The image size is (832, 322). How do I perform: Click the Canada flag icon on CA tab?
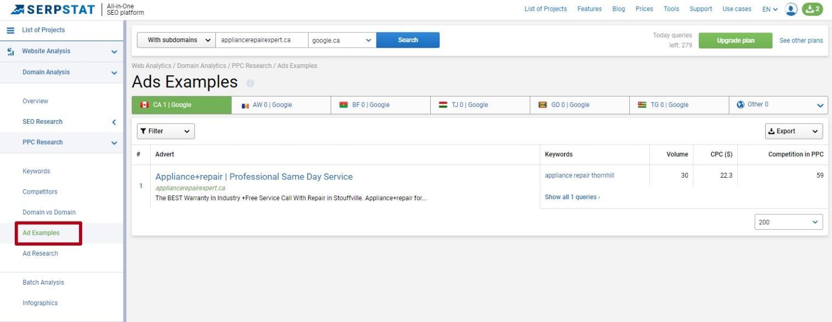pos(145,105)
